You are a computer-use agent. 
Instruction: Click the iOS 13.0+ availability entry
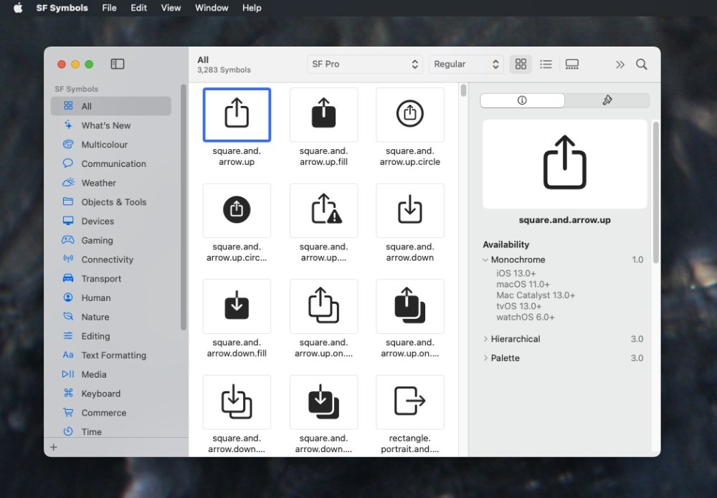click(516, 273)
